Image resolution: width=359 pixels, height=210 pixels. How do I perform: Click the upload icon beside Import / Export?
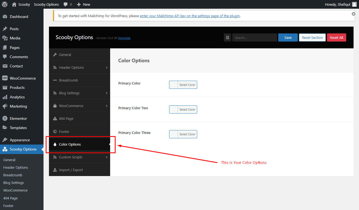pos(55,170)
